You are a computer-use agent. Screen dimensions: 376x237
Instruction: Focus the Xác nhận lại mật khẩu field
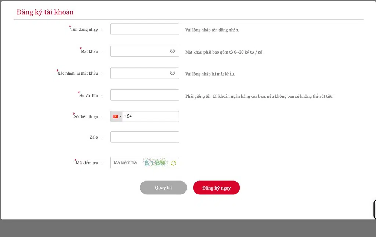point(145,73)
